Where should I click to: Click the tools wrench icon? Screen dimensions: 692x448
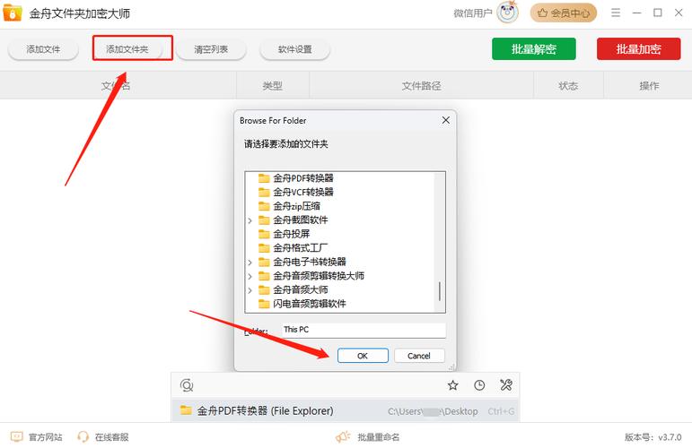(505, 385)
